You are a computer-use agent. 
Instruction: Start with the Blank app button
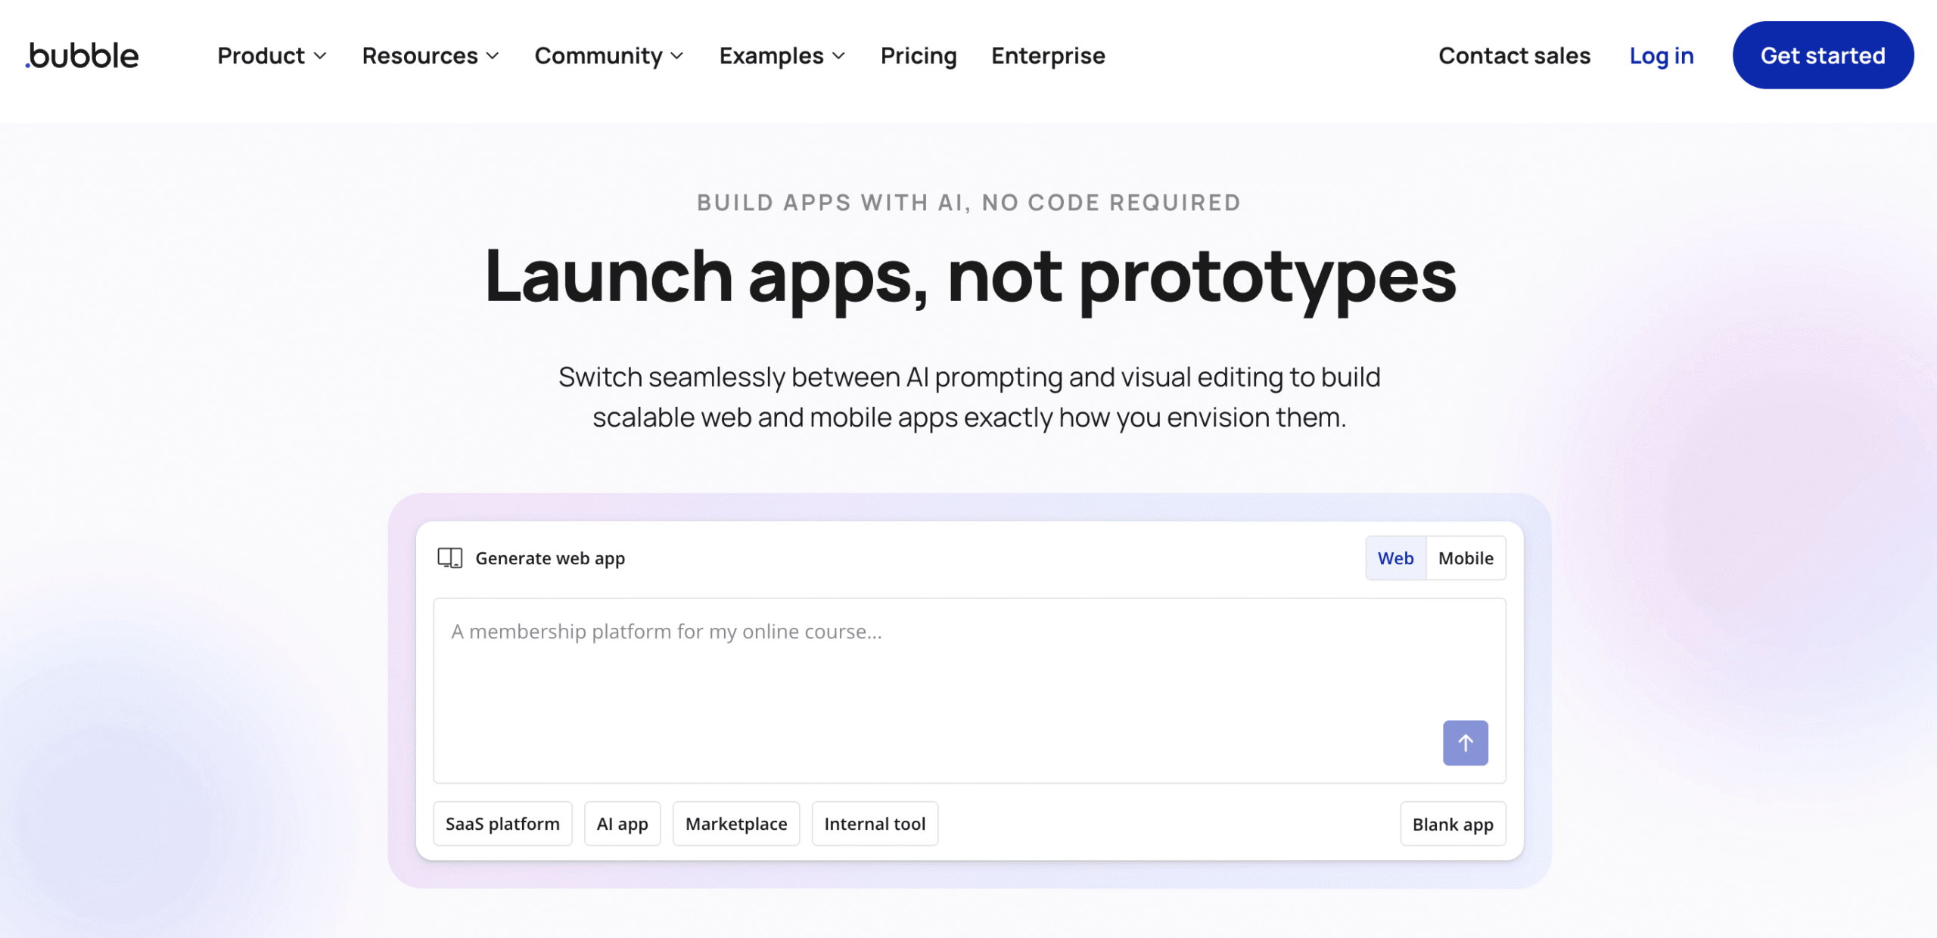(1453, 824)
